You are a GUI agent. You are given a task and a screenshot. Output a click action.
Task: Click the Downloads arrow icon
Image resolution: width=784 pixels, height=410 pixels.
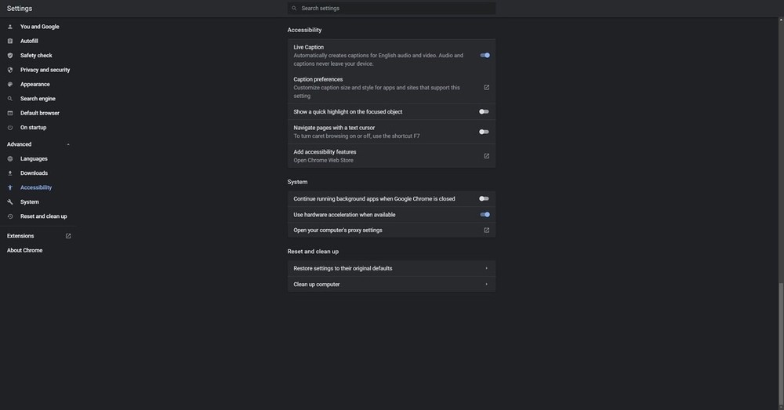click(10, 173)
